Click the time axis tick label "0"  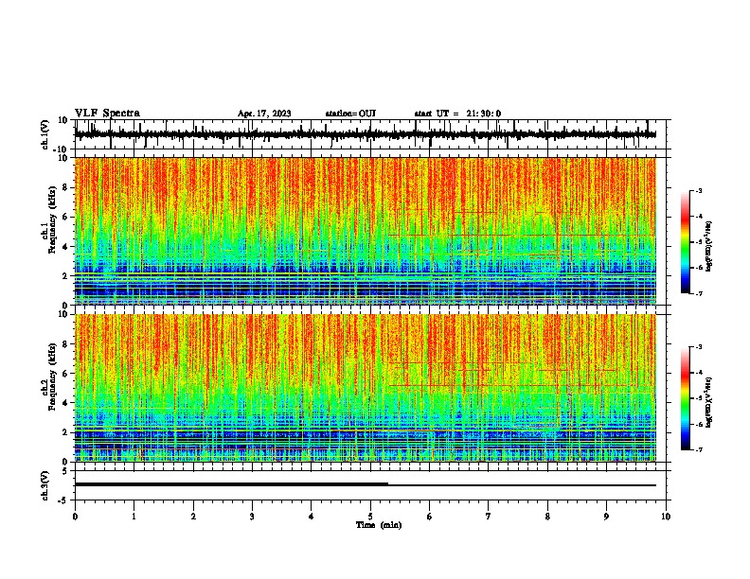click(x=75, y=517)
